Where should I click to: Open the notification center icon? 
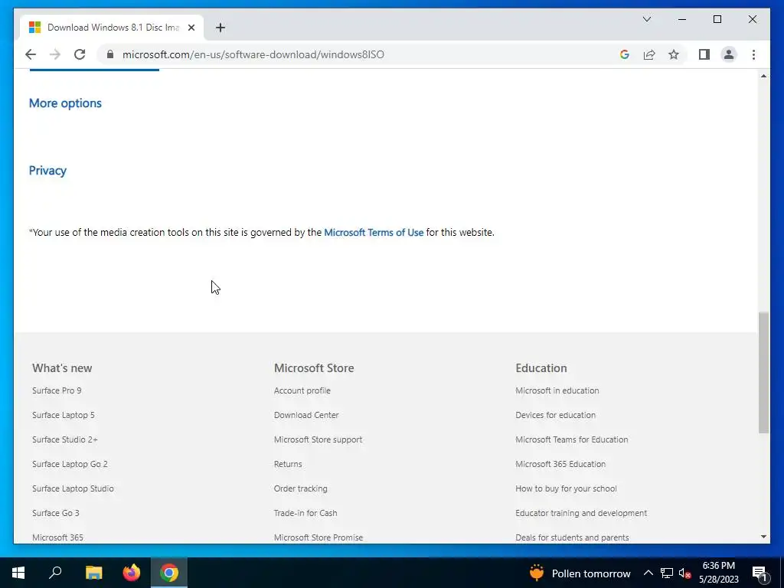point(759,573)
